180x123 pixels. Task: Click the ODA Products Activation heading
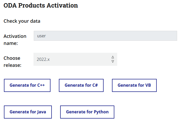(x=41, y=5)
